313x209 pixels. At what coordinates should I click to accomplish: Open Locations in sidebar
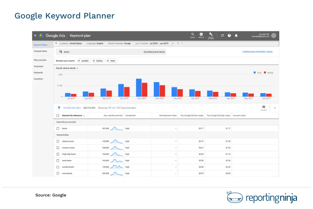[38, 79]
